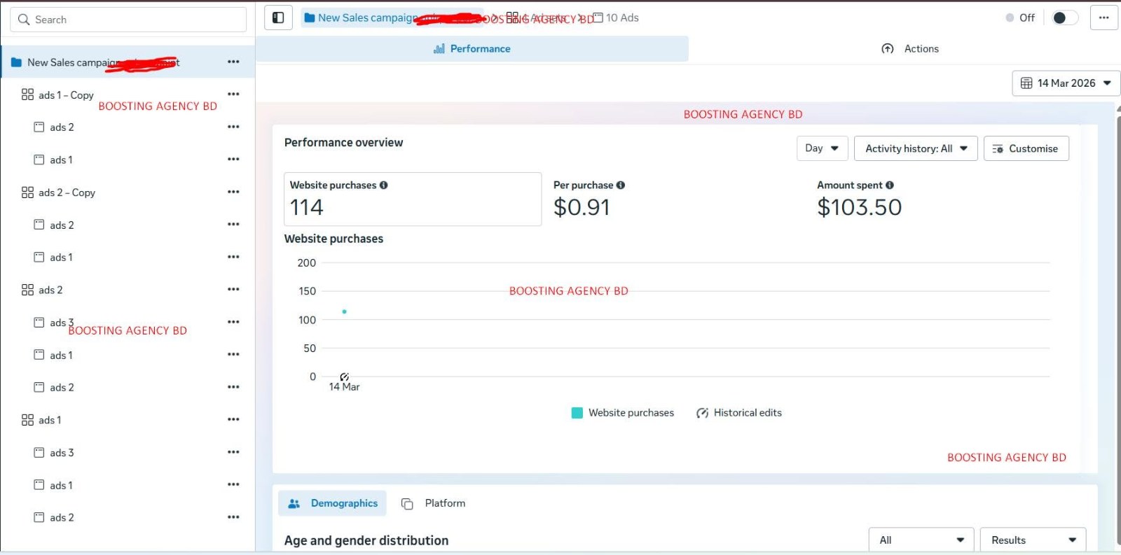Click the Age and gender distribution heading

[x=366, y=540]
